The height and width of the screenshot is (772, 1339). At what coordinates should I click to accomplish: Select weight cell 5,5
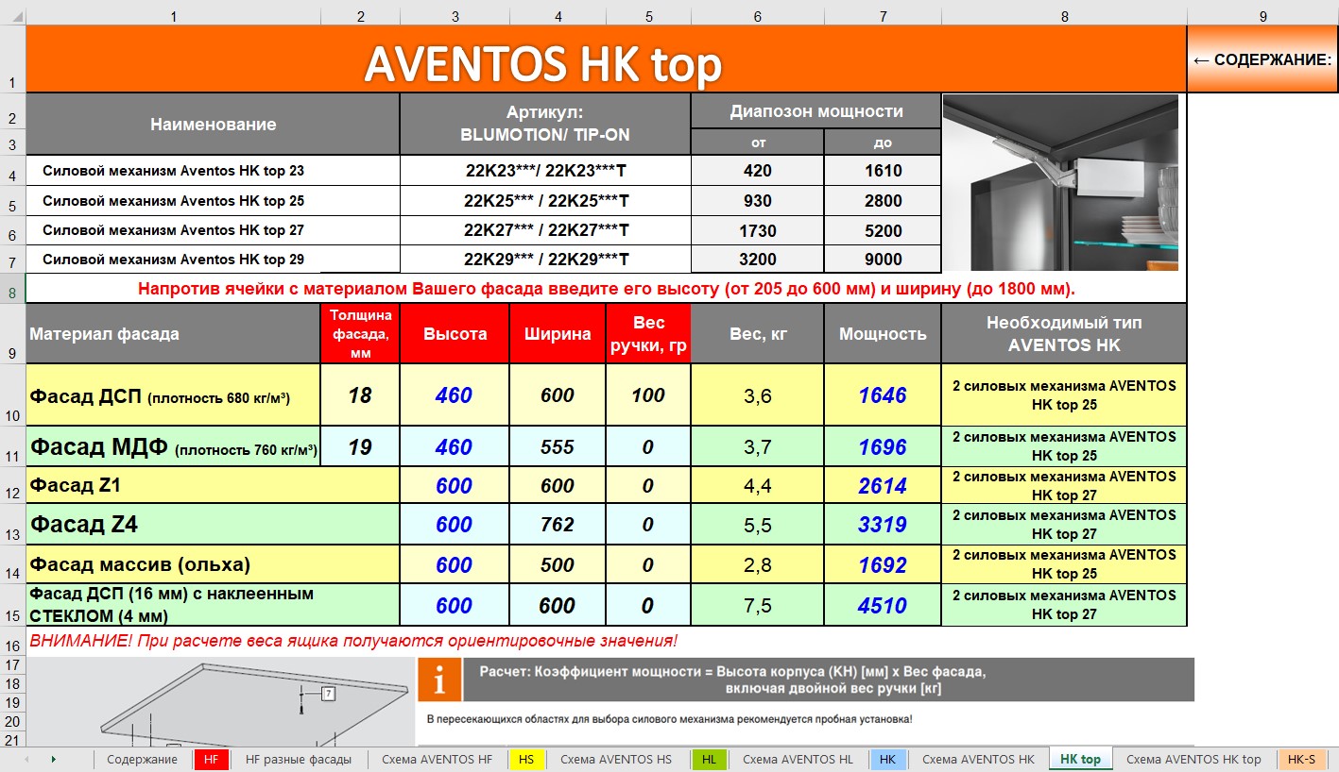(758, 525)
